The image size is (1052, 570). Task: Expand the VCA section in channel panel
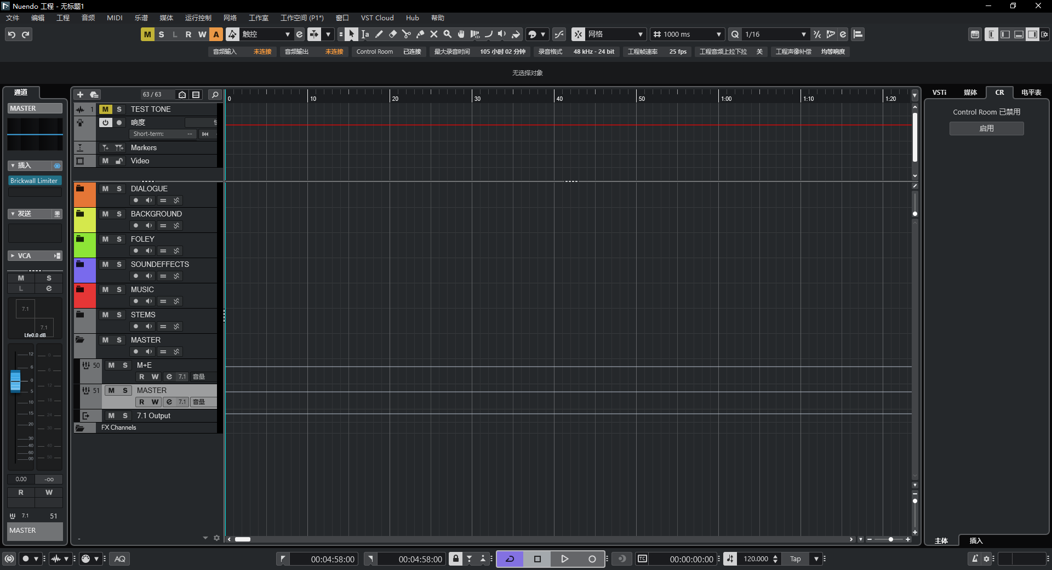[13, 256]
